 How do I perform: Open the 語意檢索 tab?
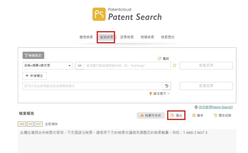[x=127, y=37]
